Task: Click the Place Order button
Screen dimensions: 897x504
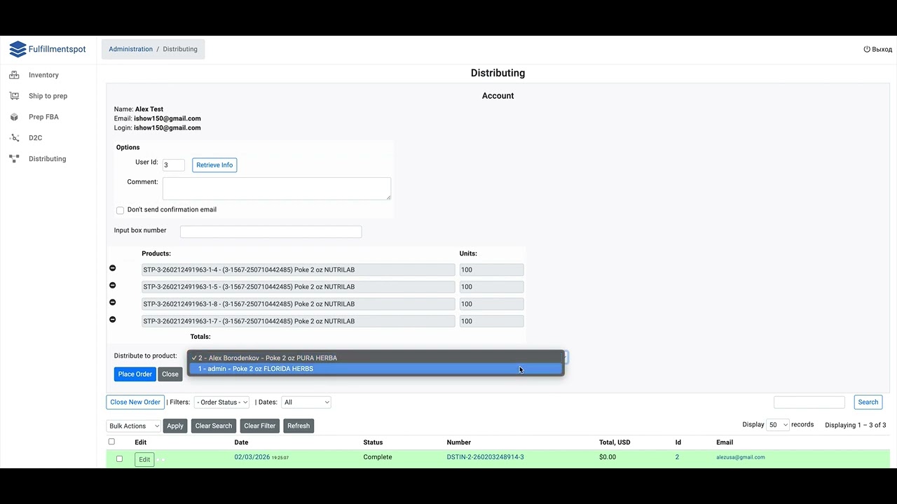Action: [135, 374]
